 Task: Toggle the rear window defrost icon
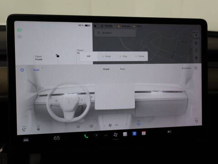click(91, 126)
